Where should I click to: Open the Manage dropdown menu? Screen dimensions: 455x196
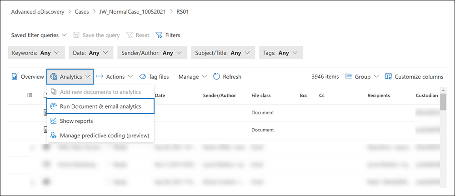[x=193, y=77]
